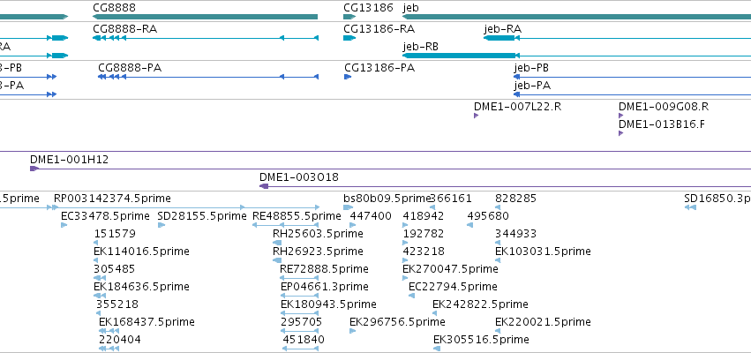Click protein label CG13186-PA

tap(379, 68)
